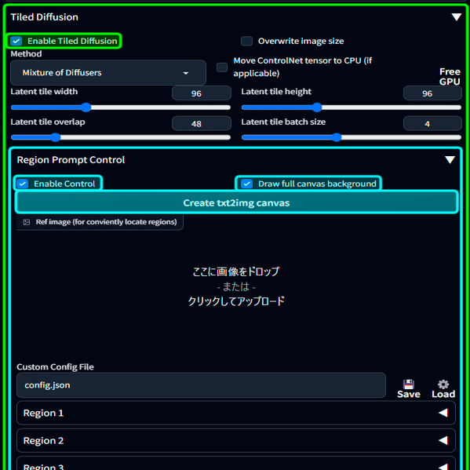Collapse the Tiled Diffusion section
The height and width of the screenshot is (470, 470).
[x=456, y=17]
